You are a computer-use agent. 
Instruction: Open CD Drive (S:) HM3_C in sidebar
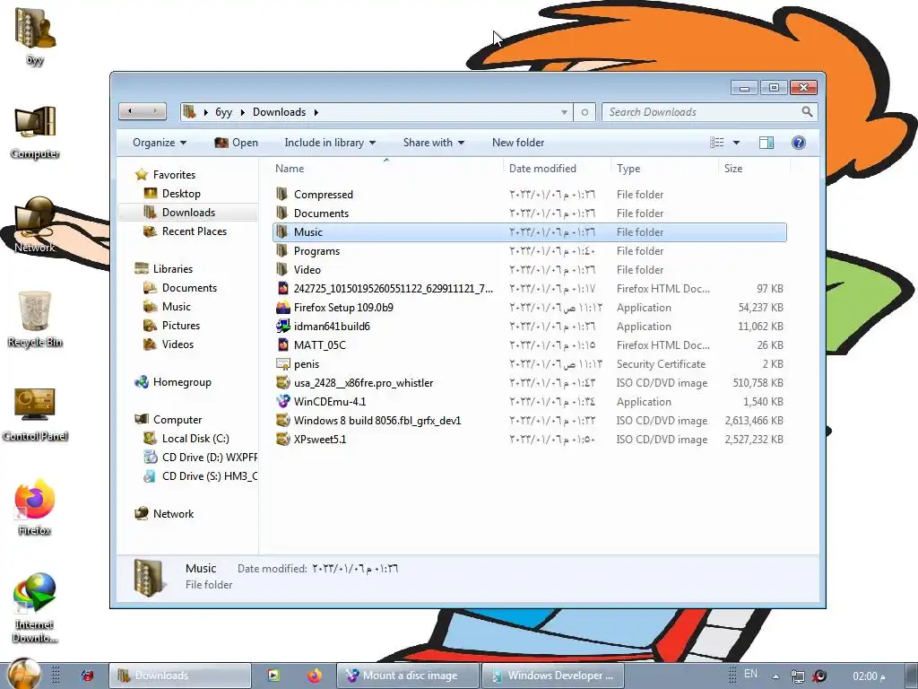pos(200,475)
